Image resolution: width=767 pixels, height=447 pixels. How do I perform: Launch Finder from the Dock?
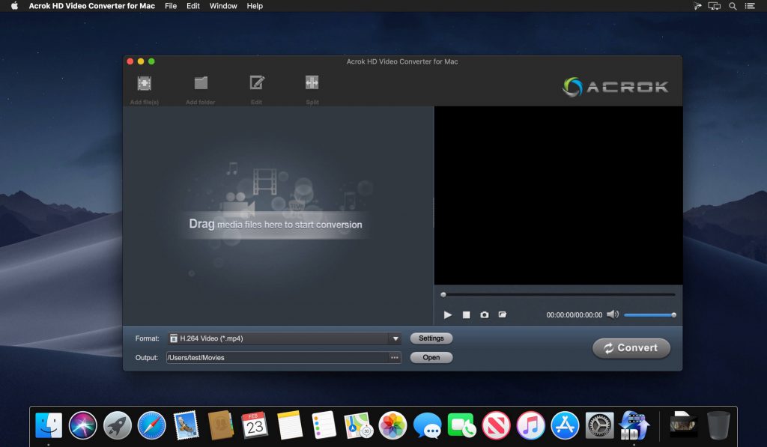[49, 425]
